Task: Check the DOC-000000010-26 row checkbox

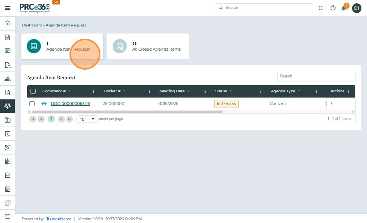Action: point(32,103)
